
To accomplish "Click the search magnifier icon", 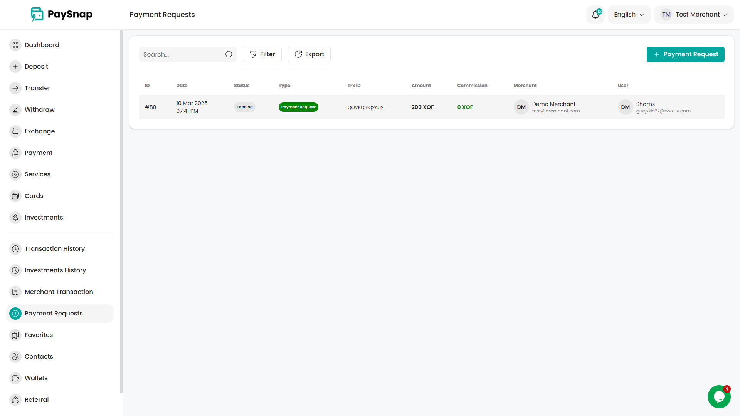I will coord(229,54).
